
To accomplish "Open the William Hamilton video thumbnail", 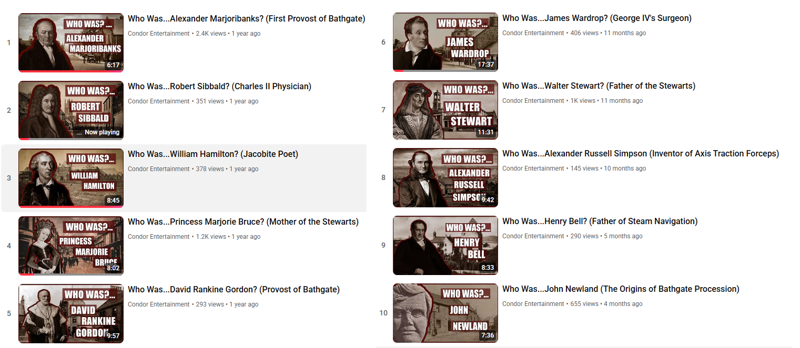I will 71,178.
